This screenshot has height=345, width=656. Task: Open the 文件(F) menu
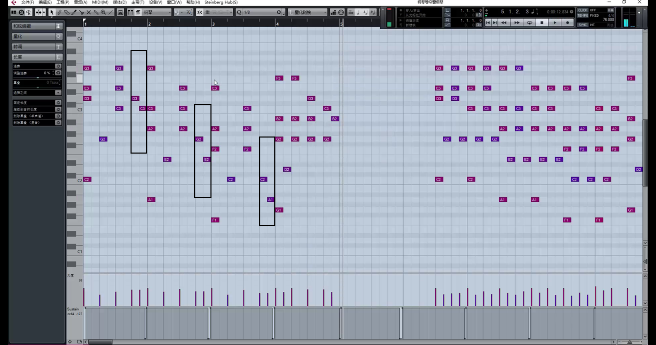tap(28, 2)
